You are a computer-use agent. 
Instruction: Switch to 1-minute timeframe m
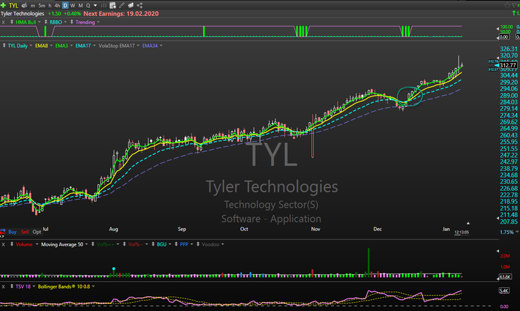coord(33,6)
